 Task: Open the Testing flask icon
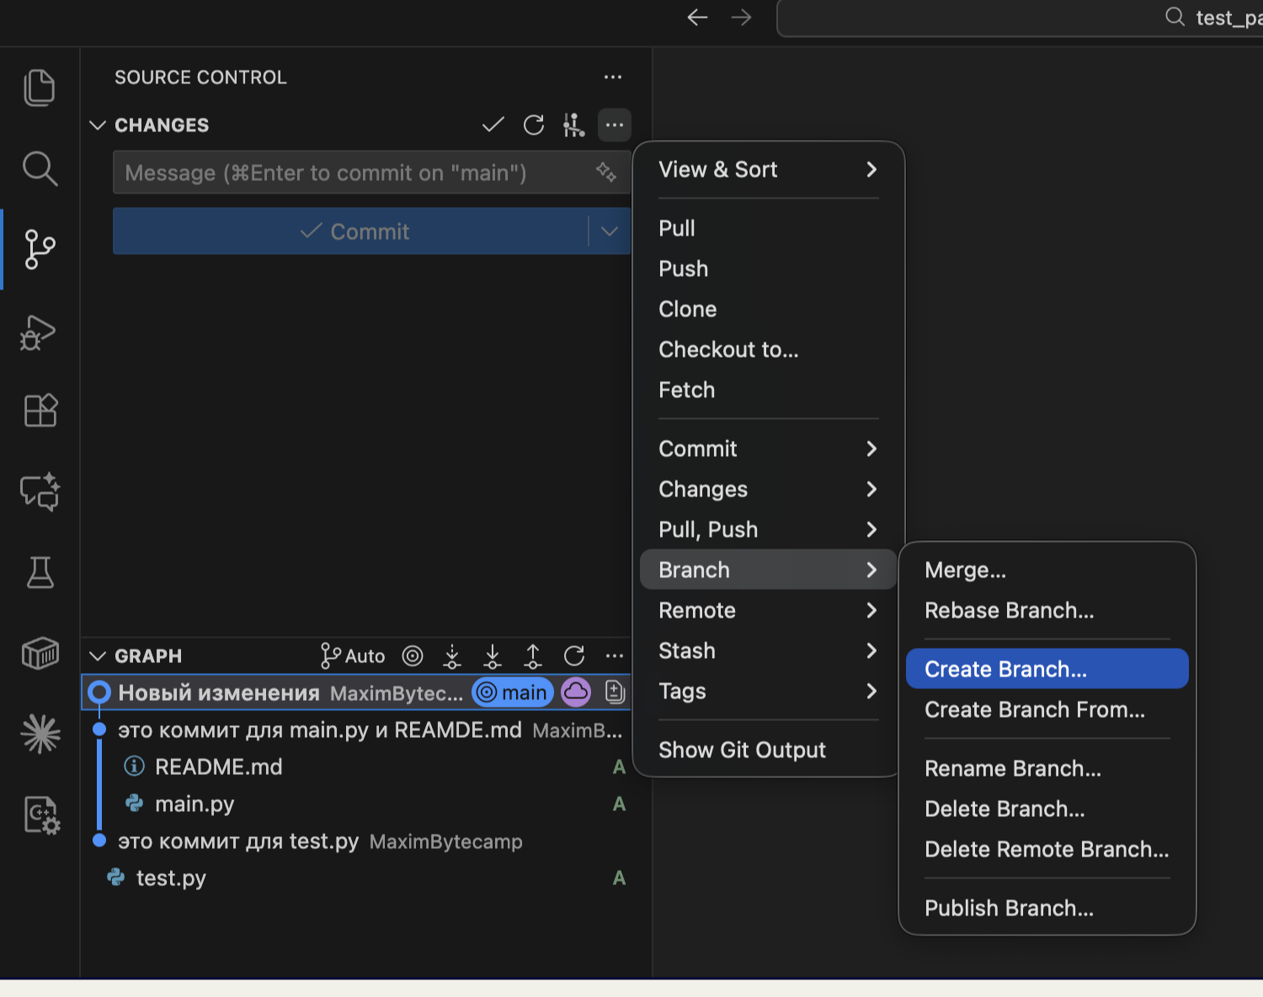[x=40, y=572]
